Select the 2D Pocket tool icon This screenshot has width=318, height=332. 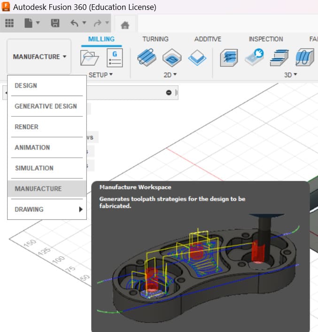[172, 57]
